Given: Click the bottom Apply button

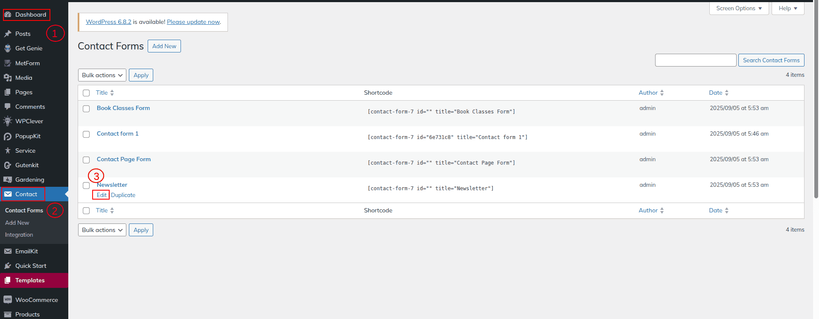Looking at the screenshot, I should [x=141, y=230].
